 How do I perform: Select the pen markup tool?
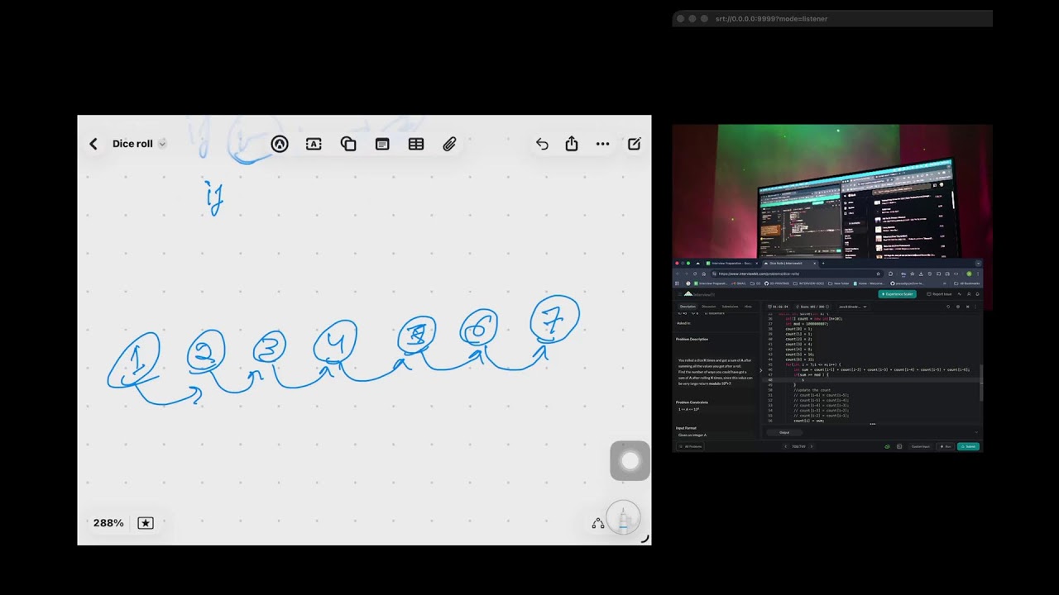(x=280, y=144)
